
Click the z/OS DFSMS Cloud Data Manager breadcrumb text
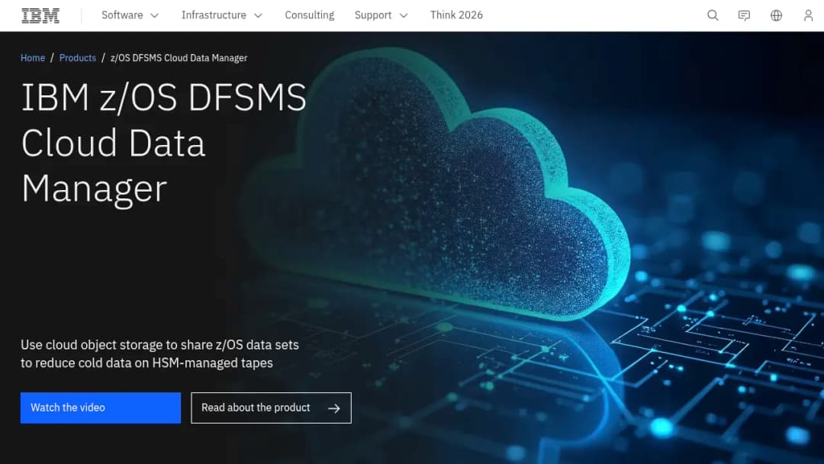(179, 58)
